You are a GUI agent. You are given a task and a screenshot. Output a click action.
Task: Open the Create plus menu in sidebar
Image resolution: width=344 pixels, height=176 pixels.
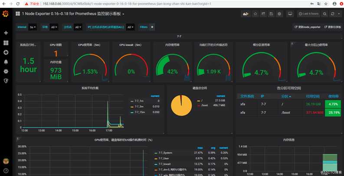point(6,33)
